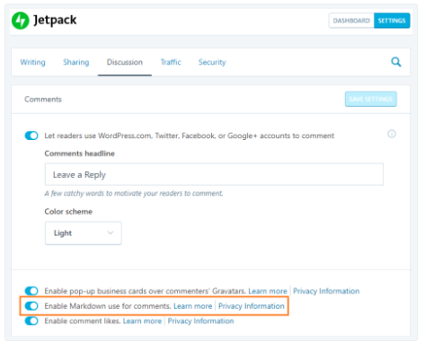Click the Comments headline field with Leave a Reply
This screenshot has height=351, width=425.
tap(214, 174)
